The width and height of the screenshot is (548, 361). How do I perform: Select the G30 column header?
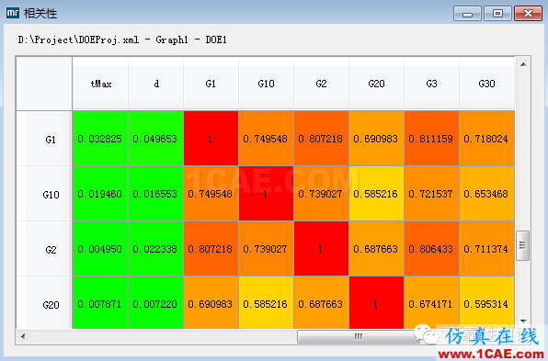[x=486, y=84]
